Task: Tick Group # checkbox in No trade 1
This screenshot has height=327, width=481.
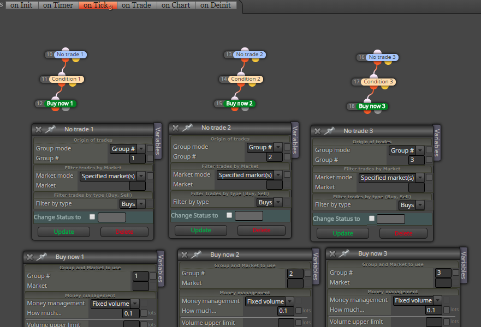Action: (150, 158)
